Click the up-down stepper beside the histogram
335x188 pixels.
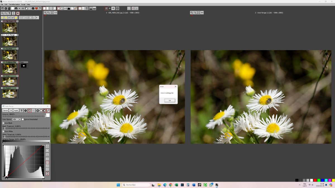[x=47, y=174]
